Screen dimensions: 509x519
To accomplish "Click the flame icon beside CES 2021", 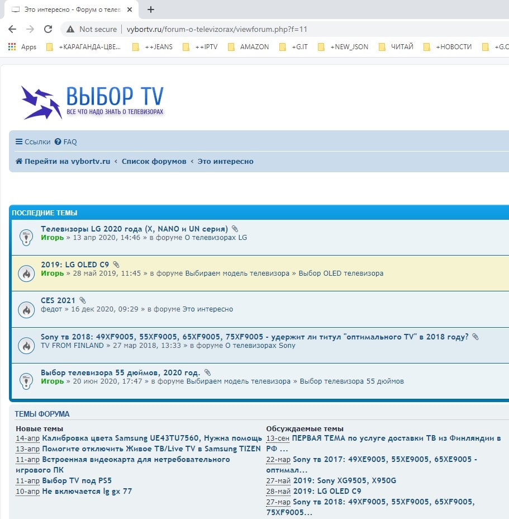I will 26,309.
